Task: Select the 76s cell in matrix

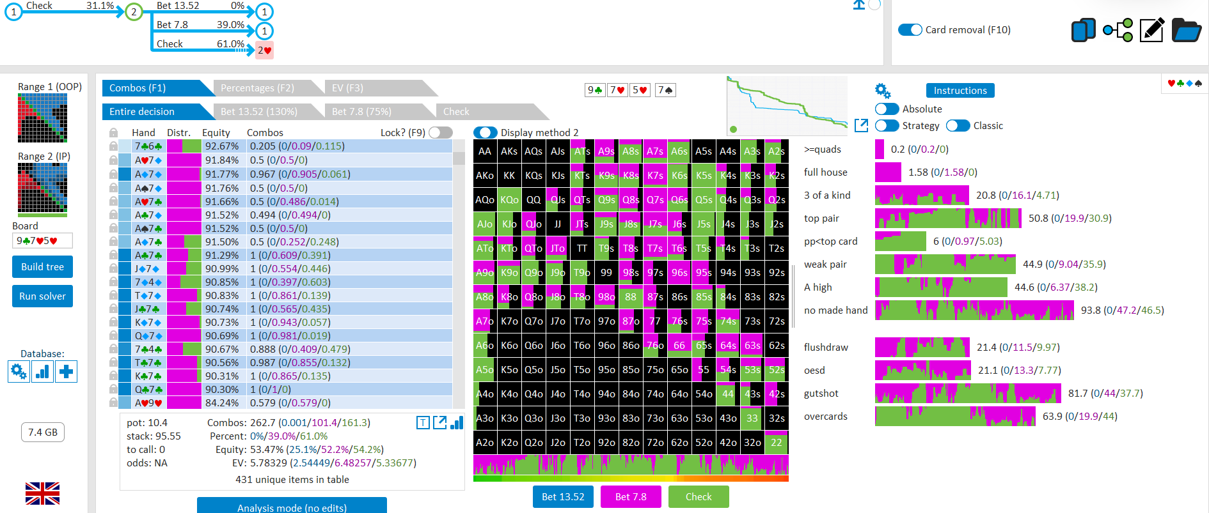Action: (679, 321)
